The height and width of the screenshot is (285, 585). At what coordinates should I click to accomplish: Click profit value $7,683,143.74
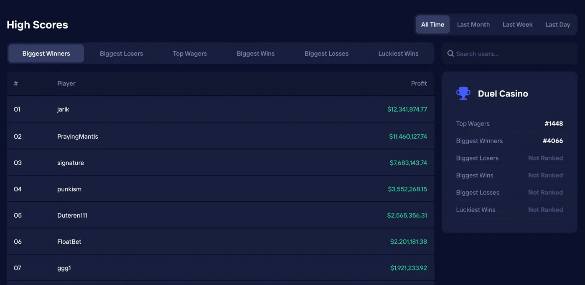click(408, 163)
